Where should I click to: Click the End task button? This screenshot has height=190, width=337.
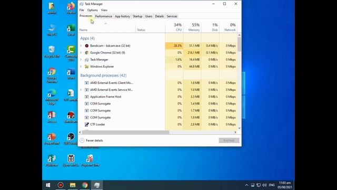coord(229,140)
